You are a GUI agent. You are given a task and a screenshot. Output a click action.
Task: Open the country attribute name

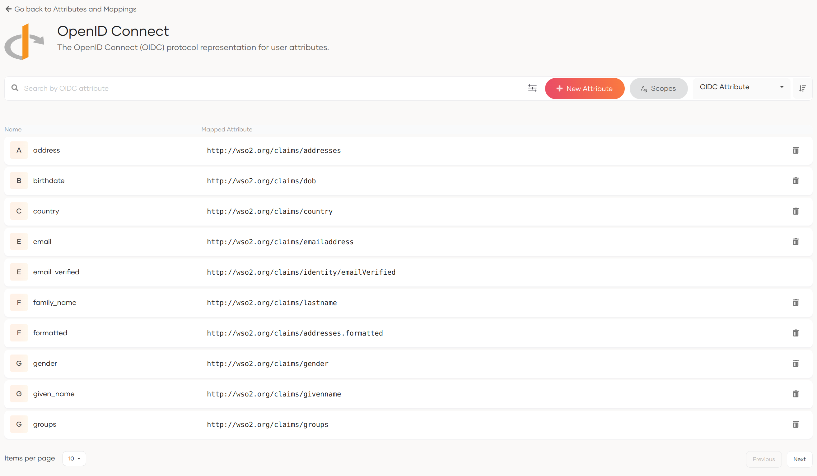tap(46, 211)
